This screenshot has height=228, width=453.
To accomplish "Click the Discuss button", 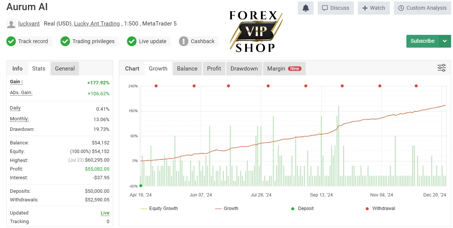I will coord(336,8).
